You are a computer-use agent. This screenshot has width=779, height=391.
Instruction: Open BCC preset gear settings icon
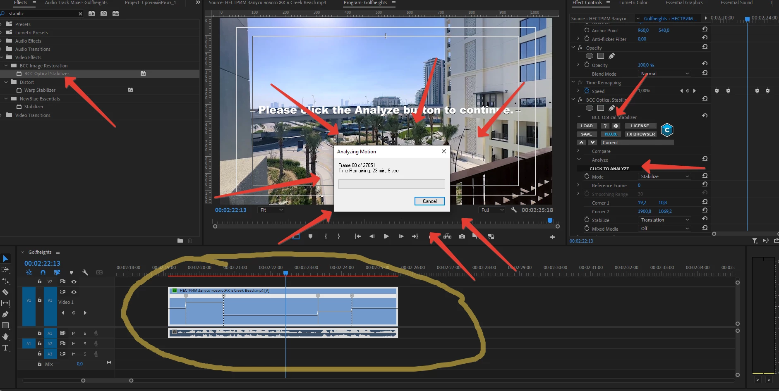click(x=616, y=126)
